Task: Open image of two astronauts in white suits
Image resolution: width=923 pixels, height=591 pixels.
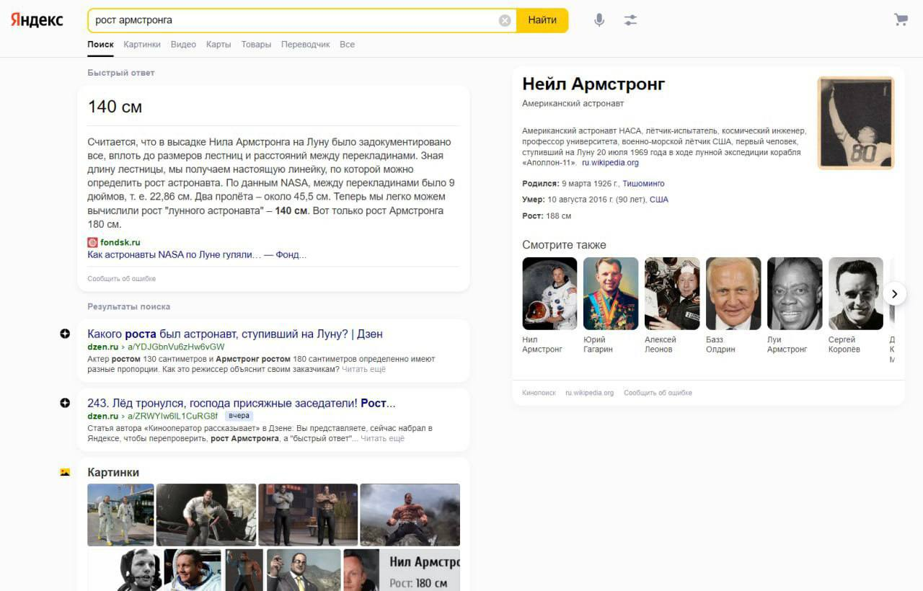Action: [x=120, y=515]
